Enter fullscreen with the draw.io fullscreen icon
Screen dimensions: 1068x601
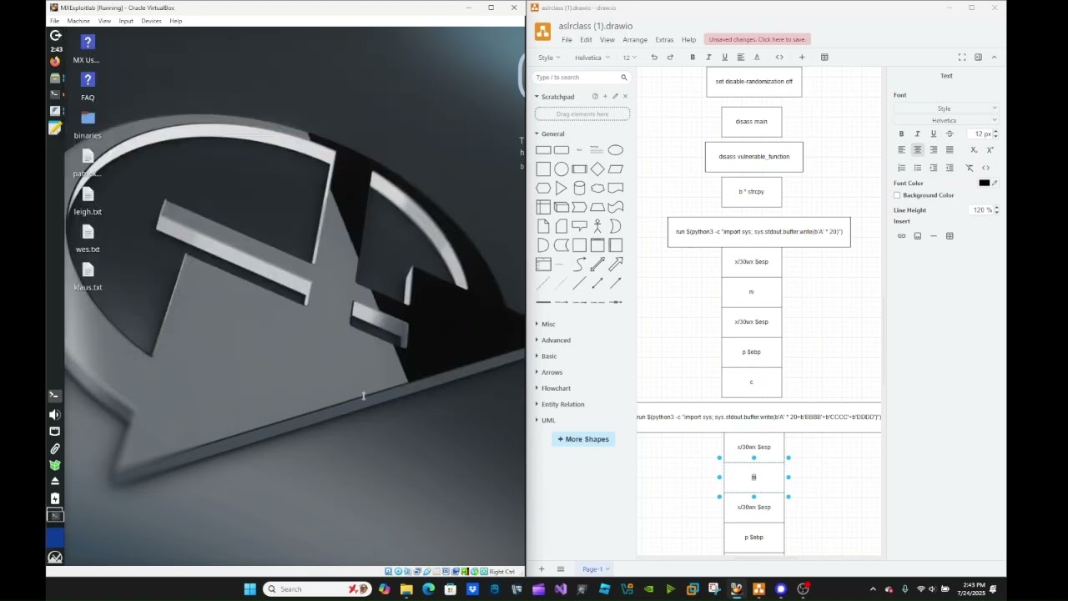coord(962,58)
